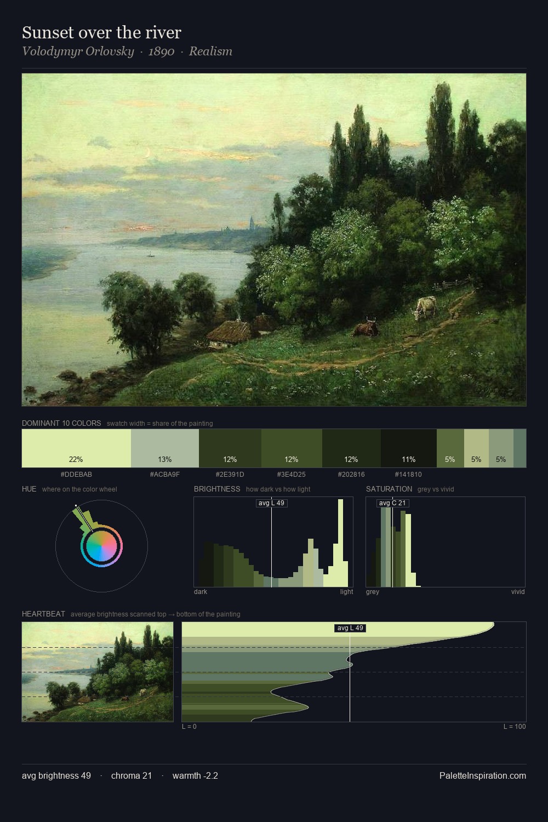Click the #ACBA9F 13% color swatch
This screenshot has width=548, height=822.
[x=165, y=448]
